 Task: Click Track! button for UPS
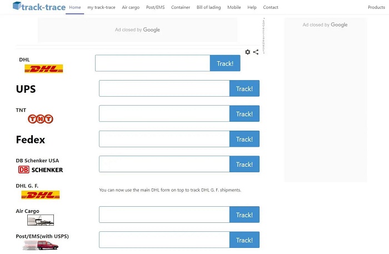click(x=245, y=88)
